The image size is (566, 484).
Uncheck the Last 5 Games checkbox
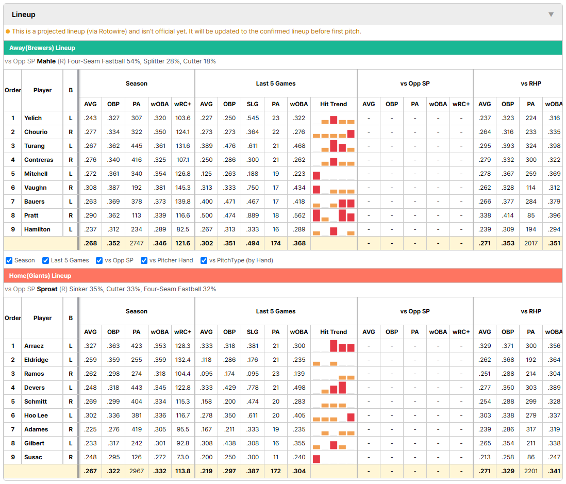tap(45, 260)
